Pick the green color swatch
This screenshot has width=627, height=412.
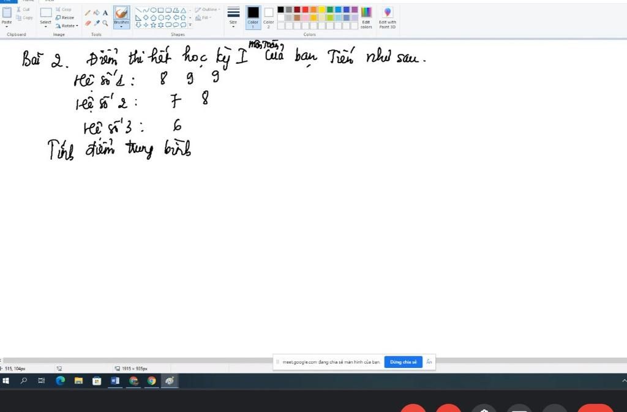coord(330,10)
